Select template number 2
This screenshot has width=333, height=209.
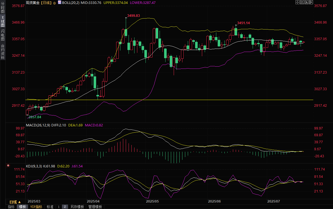(x=65, y=207)
